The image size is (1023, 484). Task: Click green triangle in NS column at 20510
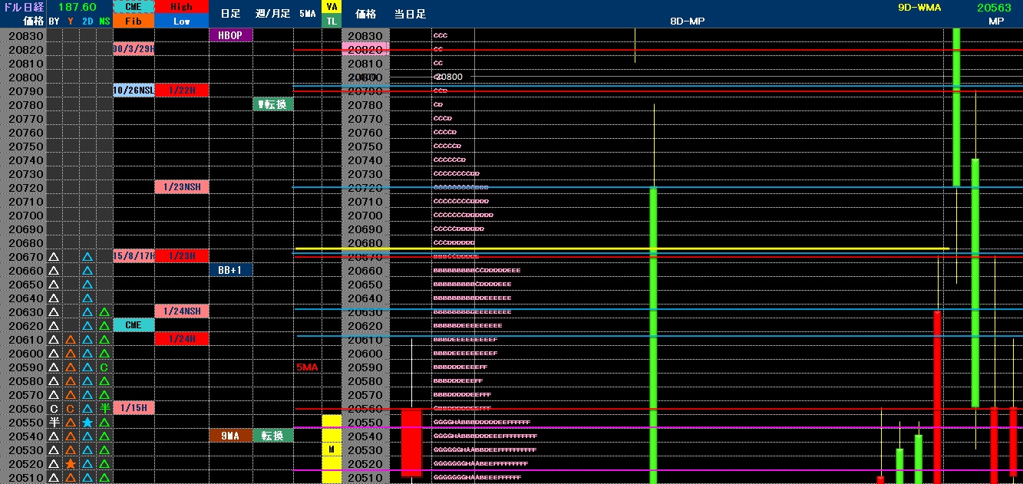pos(104,477)
